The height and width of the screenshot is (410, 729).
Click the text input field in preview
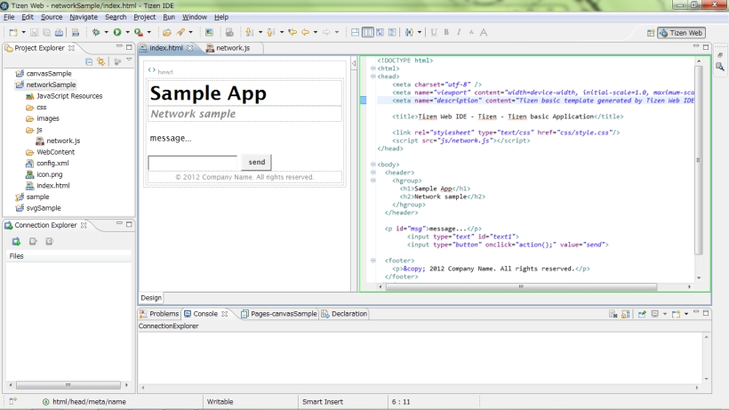coord(193,162)
